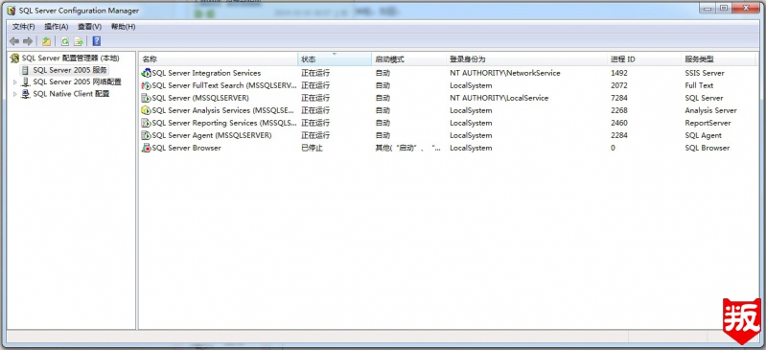Viewport: 766px width, 350px height.
Task: Select the SQL Server Browser name
Action: (186, 148)
